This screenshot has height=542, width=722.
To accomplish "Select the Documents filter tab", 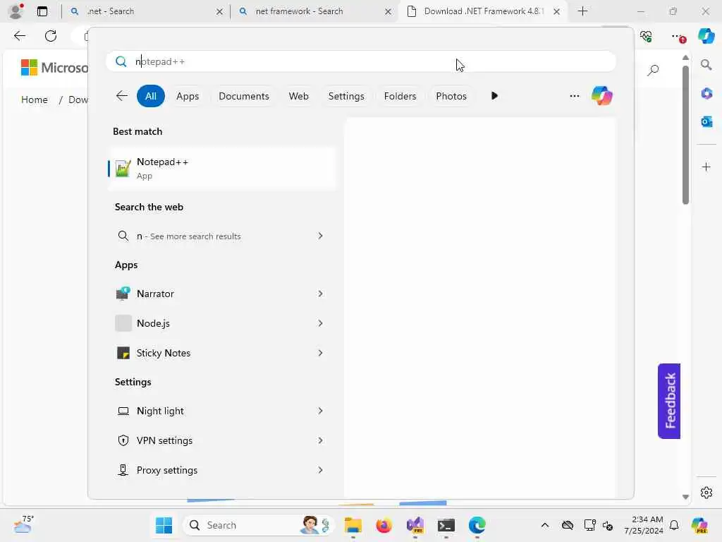I will pyautogui.click(x=243, y=96).
